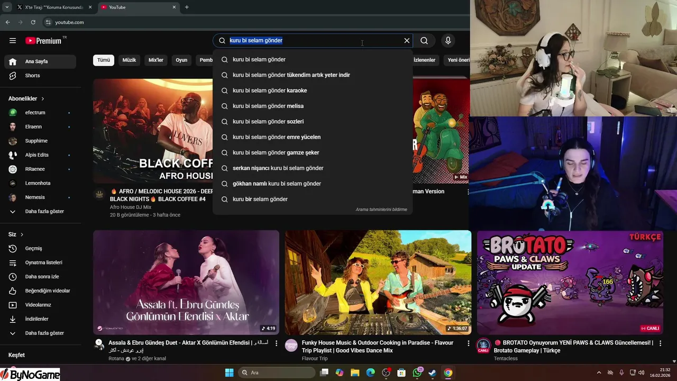
Task: Open the Alpis Edits channel subscription
Action: [x=40, y=155]
